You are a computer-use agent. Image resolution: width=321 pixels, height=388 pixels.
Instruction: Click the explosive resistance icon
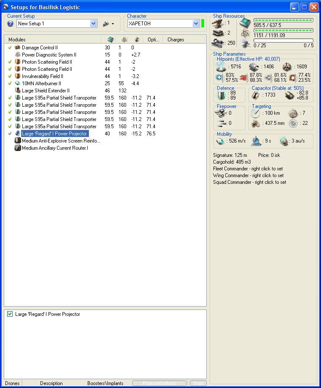click(x=293, y=78)
